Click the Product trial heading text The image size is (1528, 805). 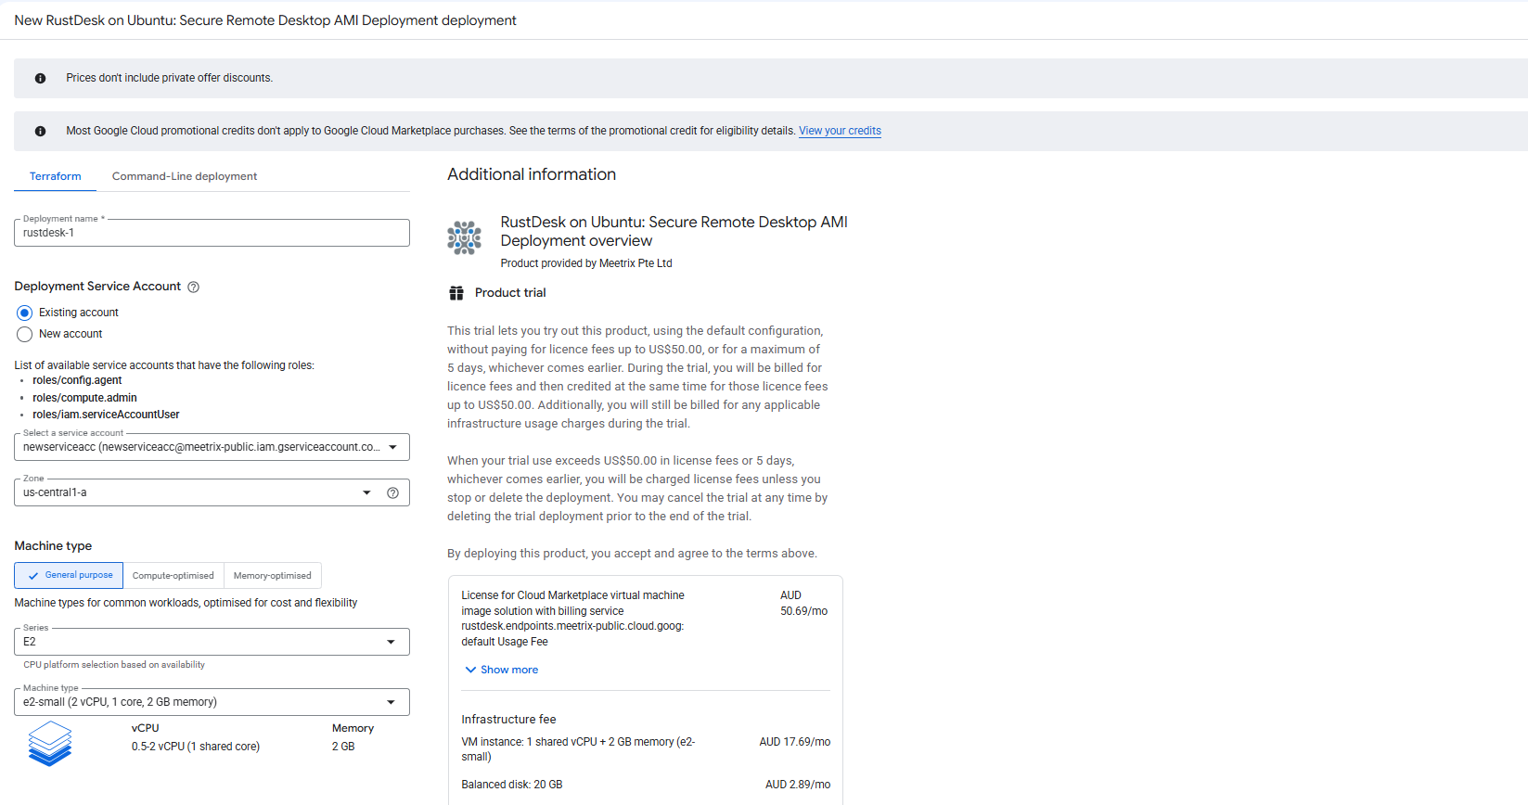510,293
